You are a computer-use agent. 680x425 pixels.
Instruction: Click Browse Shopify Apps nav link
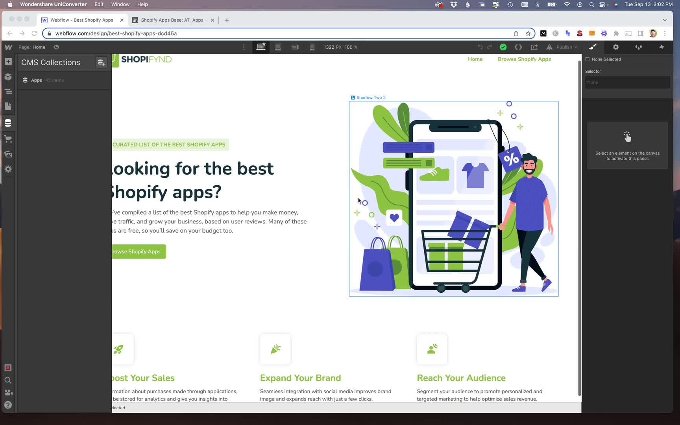click(x=524, y=59)
